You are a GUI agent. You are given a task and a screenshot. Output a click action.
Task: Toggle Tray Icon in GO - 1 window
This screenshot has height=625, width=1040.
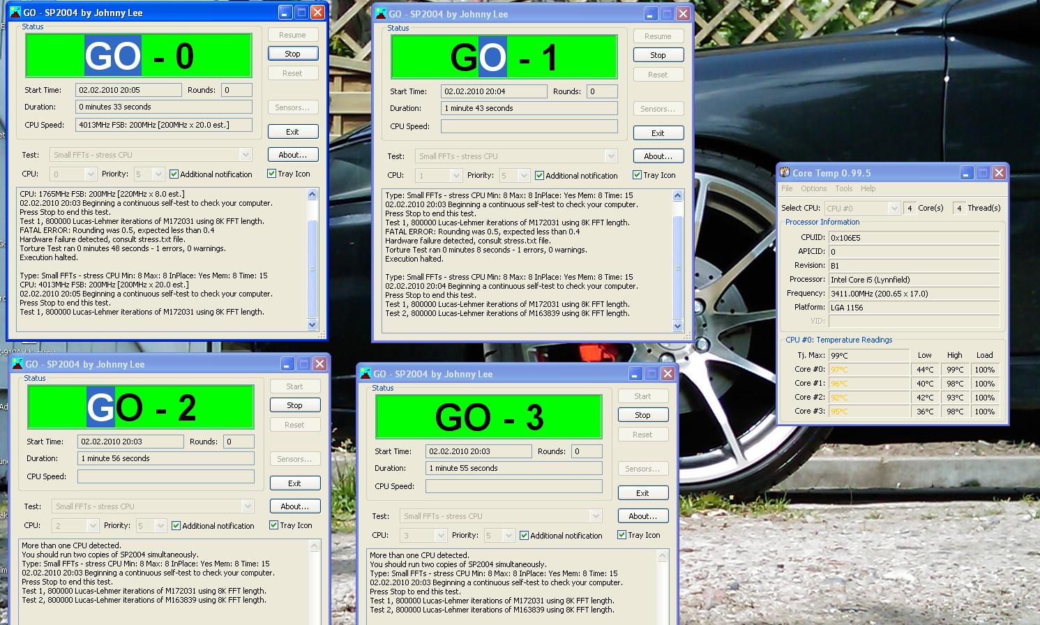(638, 175)
